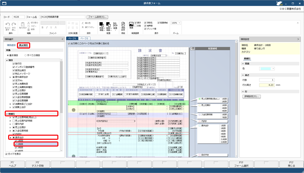The width and height of the screenshot is (304, 173).
Task: Click the copy (コピー) icon
Action: pyautogui.click(x=28, y=26)
